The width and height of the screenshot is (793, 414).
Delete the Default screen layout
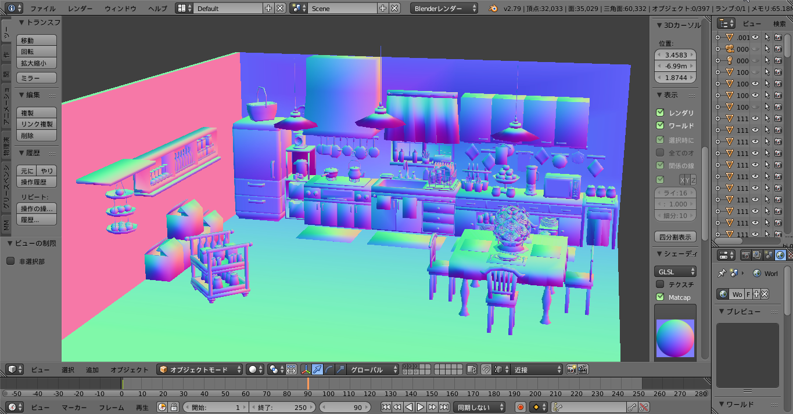(x=280, y=8)
